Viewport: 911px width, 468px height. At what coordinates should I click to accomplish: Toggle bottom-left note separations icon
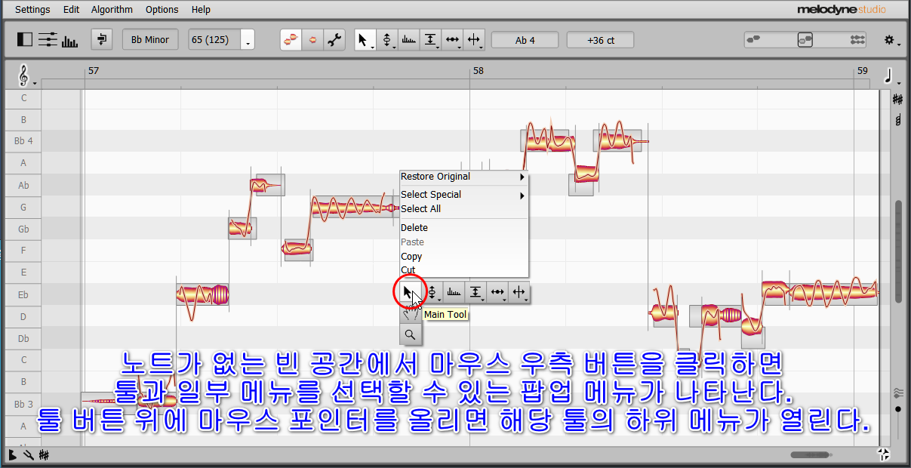tap(45, 454)
